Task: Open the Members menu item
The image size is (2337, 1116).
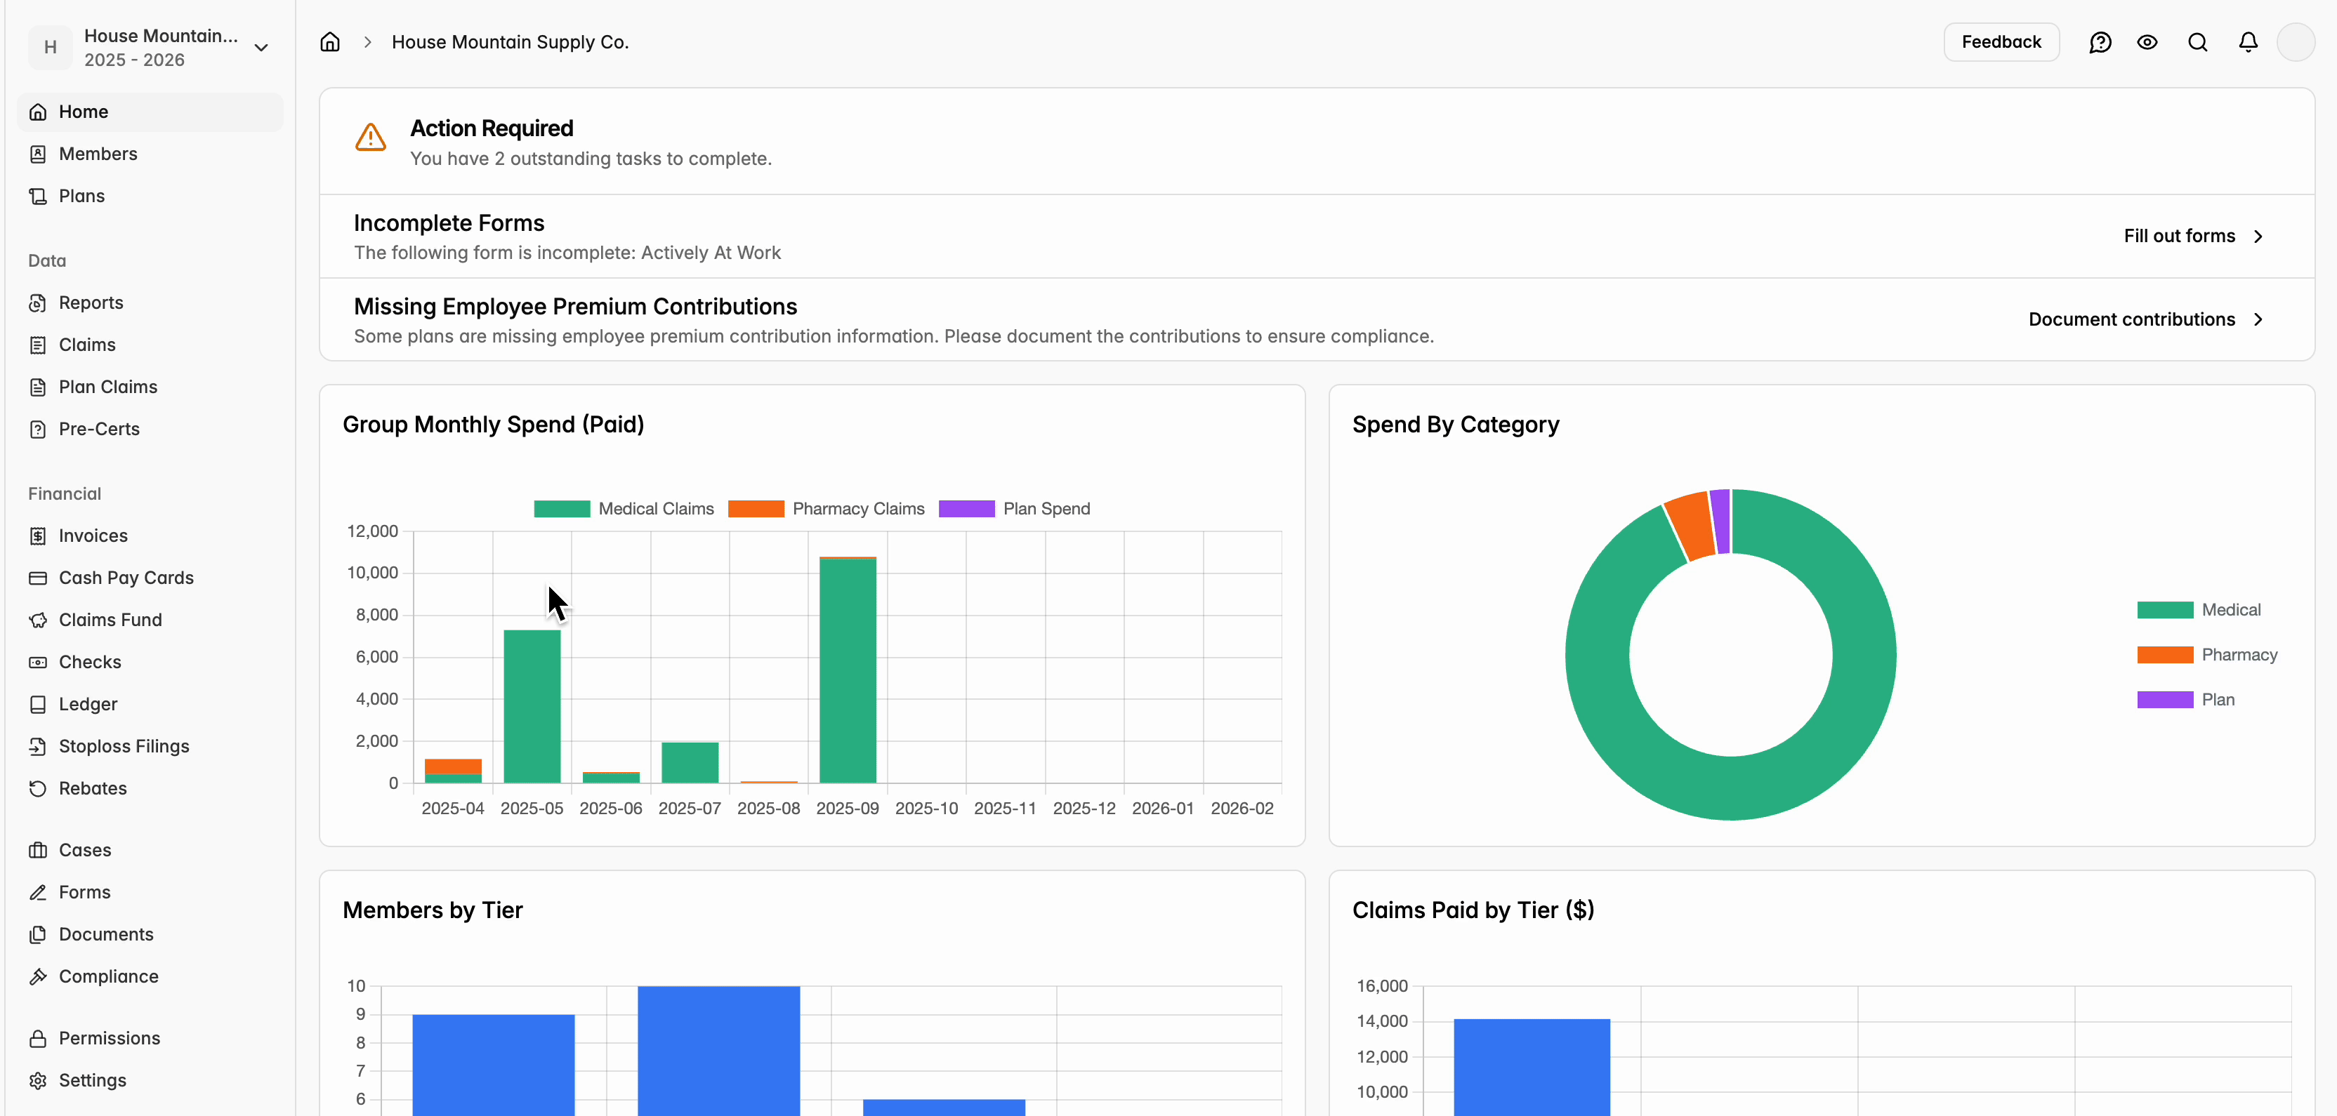Action: coord(98,154)
